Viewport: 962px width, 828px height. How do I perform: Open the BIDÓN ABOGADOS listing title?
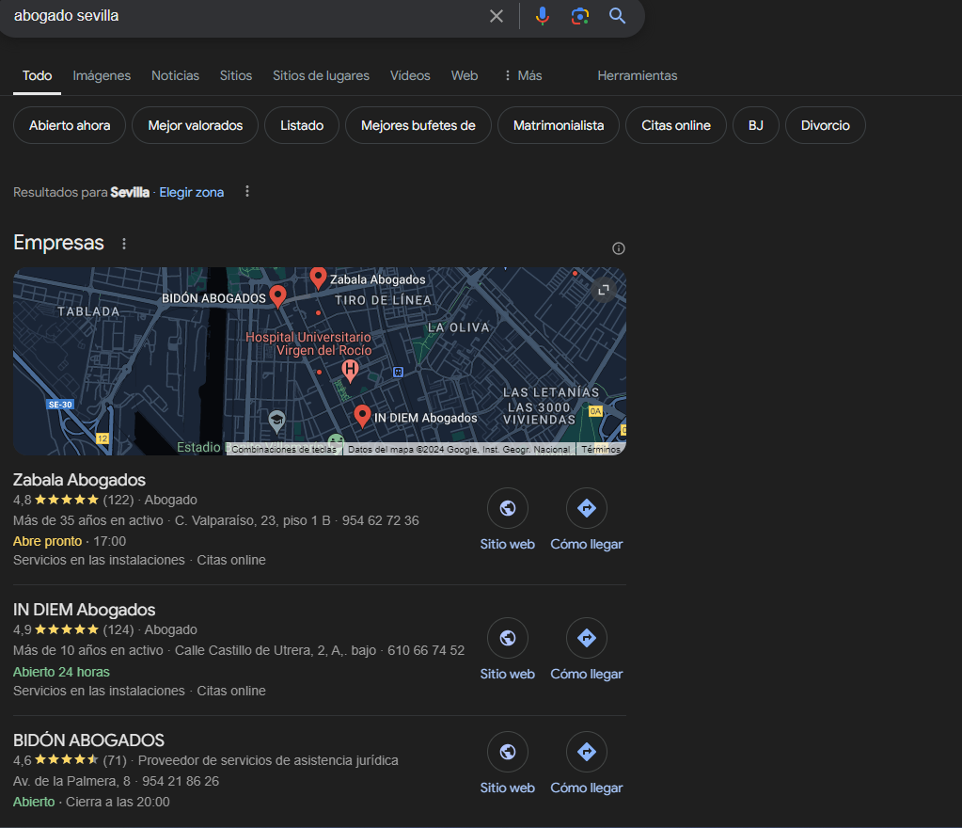coord(89,740)
